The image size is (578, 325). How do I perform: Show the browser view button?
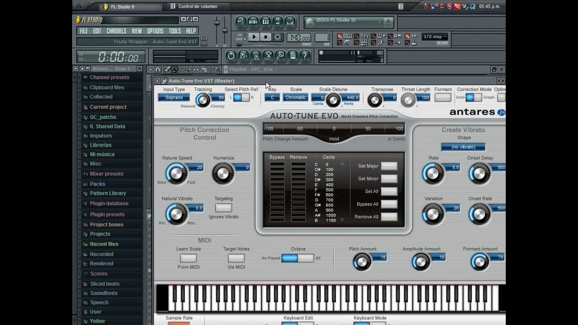point(278,22)
